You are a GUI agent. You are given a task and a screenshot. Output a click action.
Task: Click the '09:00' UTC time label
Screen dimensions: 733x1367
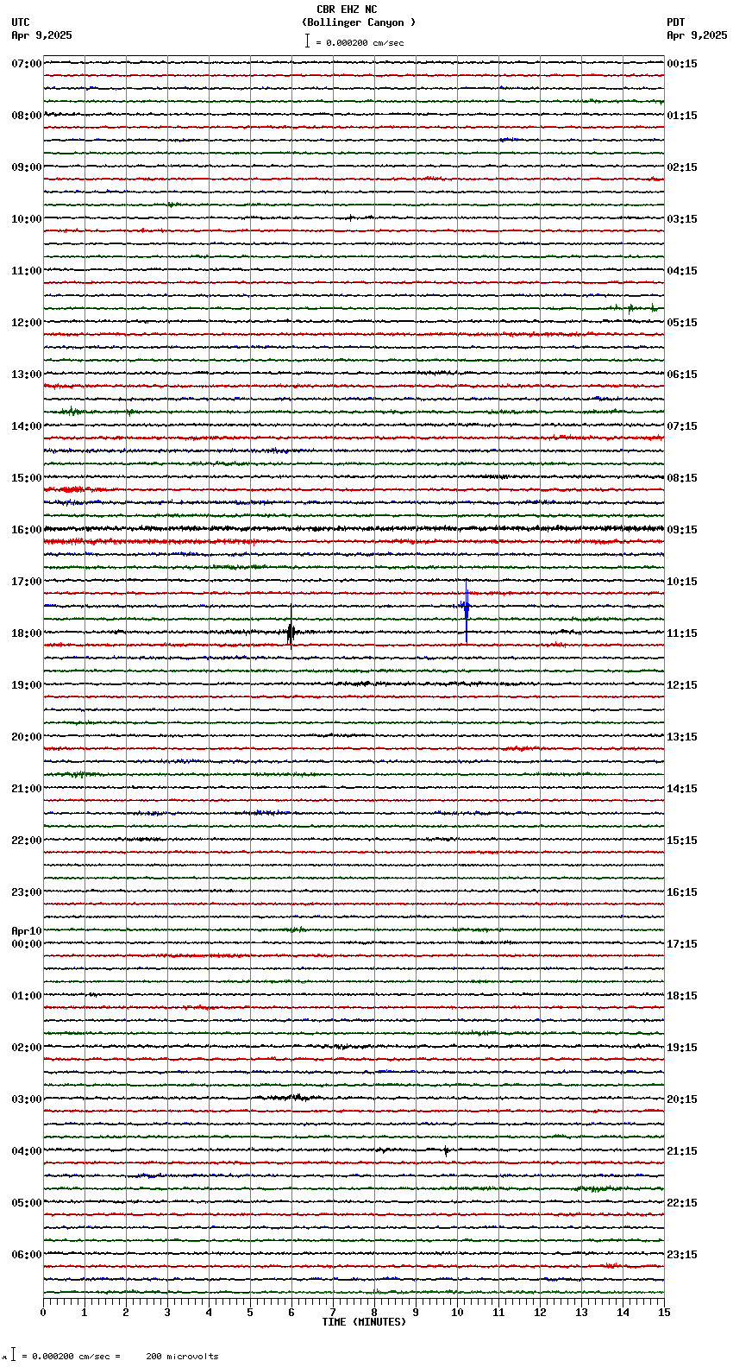coord(27,167)
